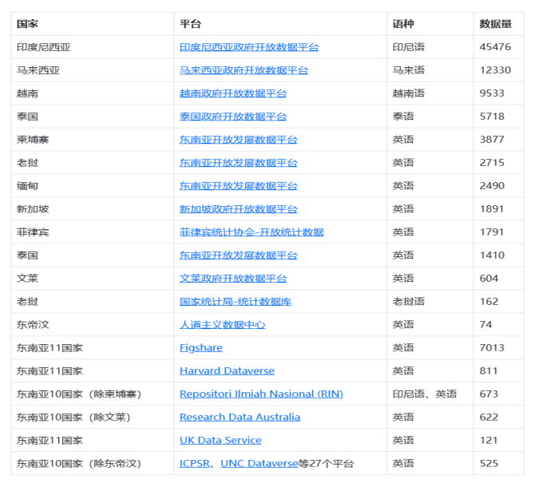Visit the 人道主义数据中心 link

pos(222,325)
